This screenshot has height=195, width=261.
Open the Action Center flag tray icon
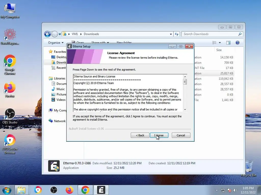[x=229, y=190]
